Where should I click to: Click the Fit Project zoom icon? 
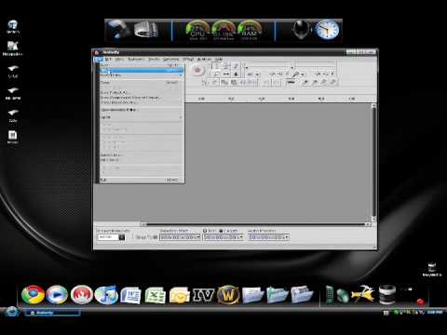coord(332,82)
